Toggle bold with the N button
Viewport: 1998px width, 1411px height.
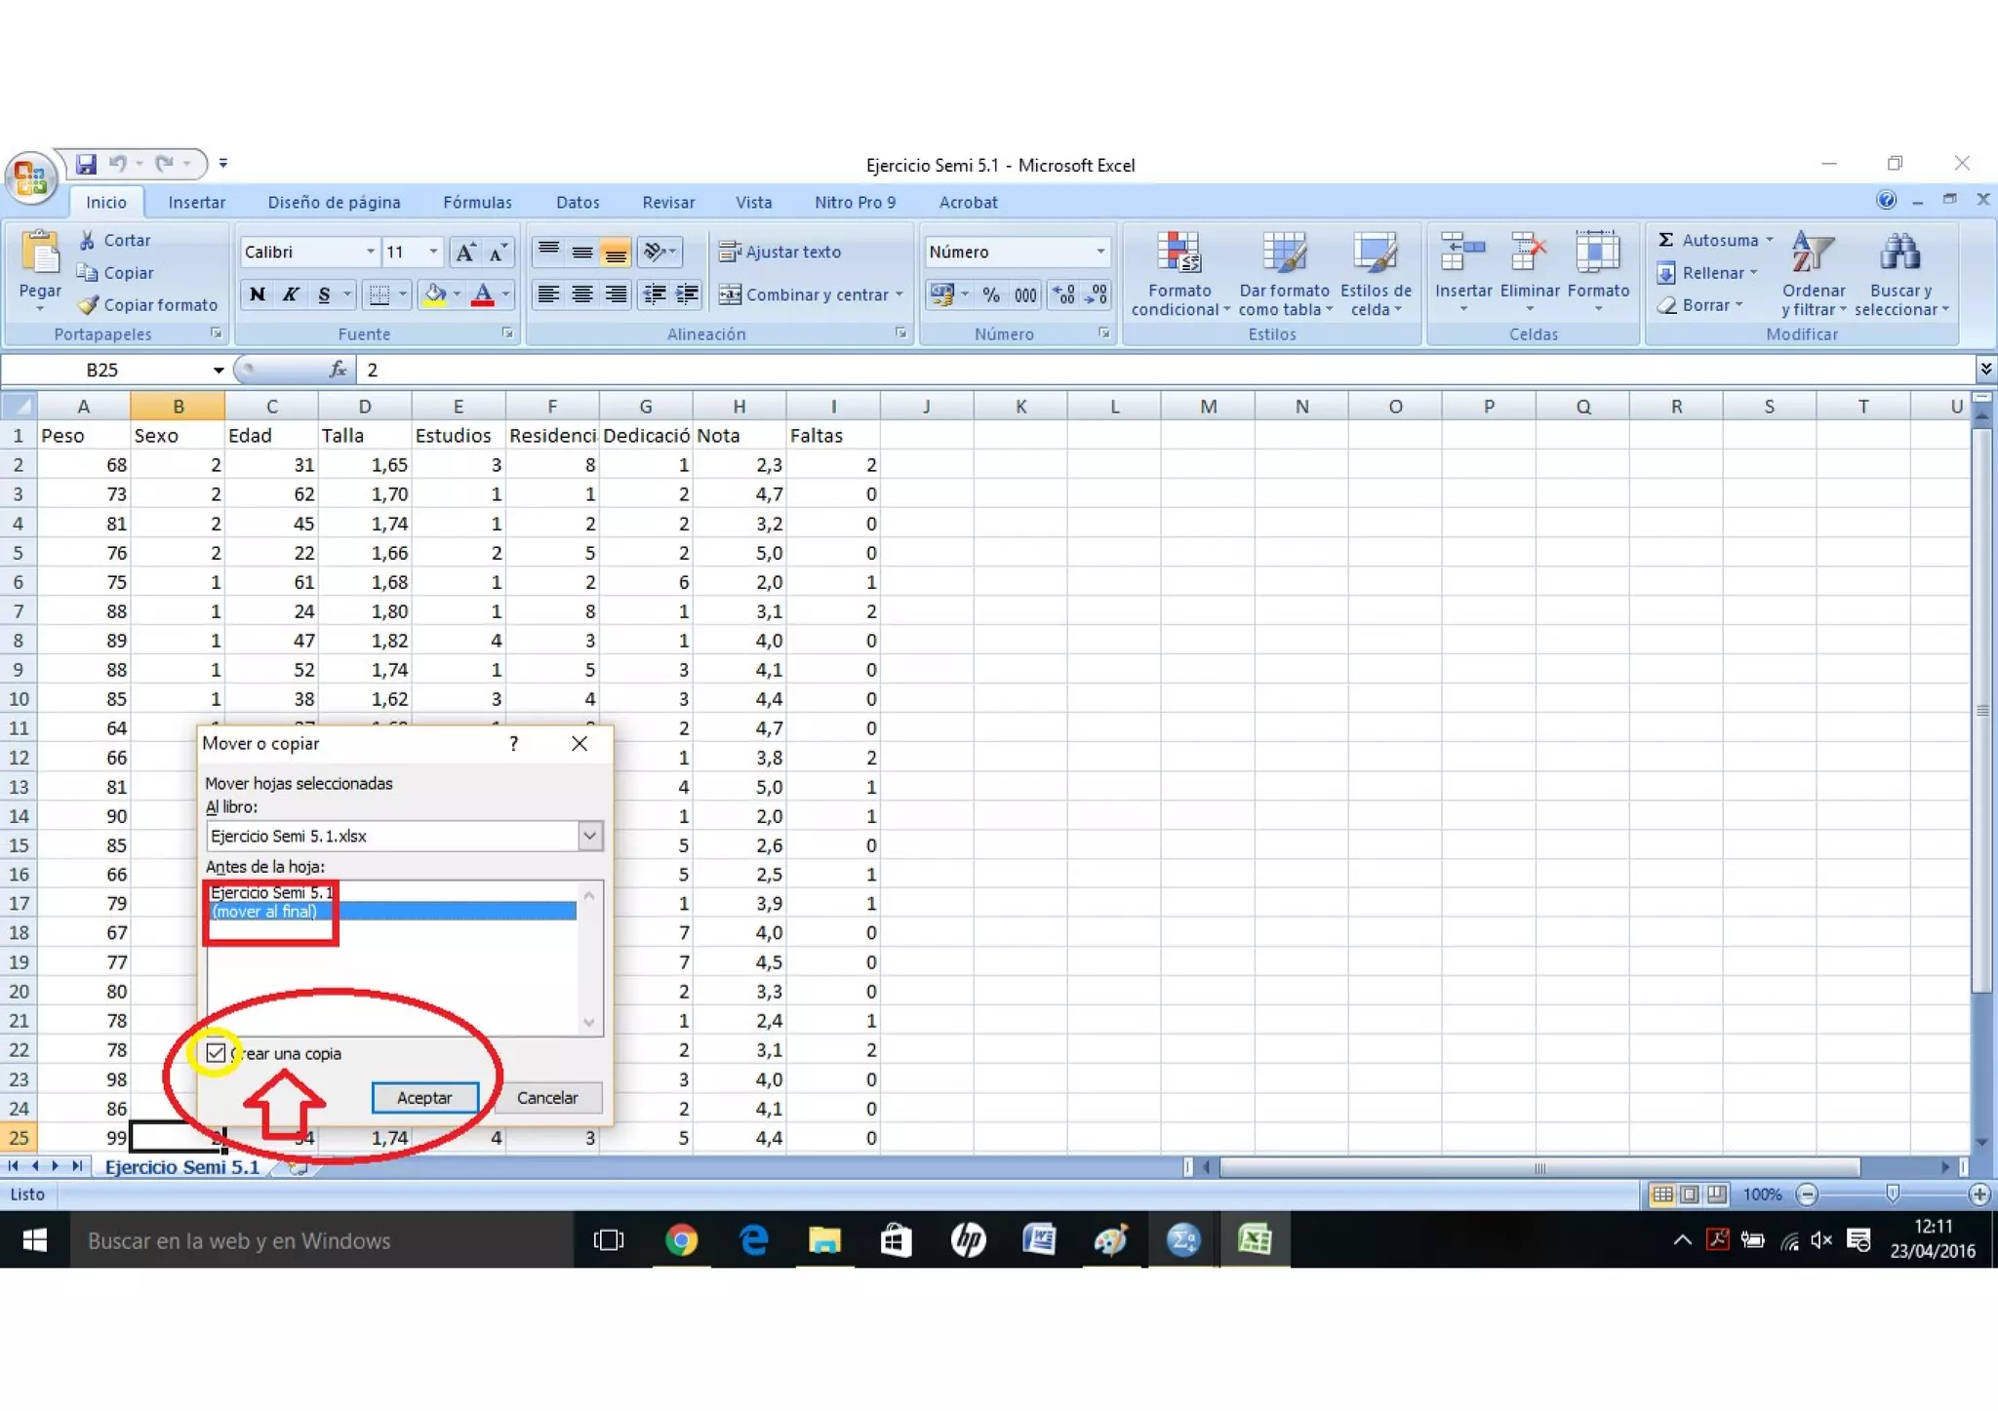point(257,294)
